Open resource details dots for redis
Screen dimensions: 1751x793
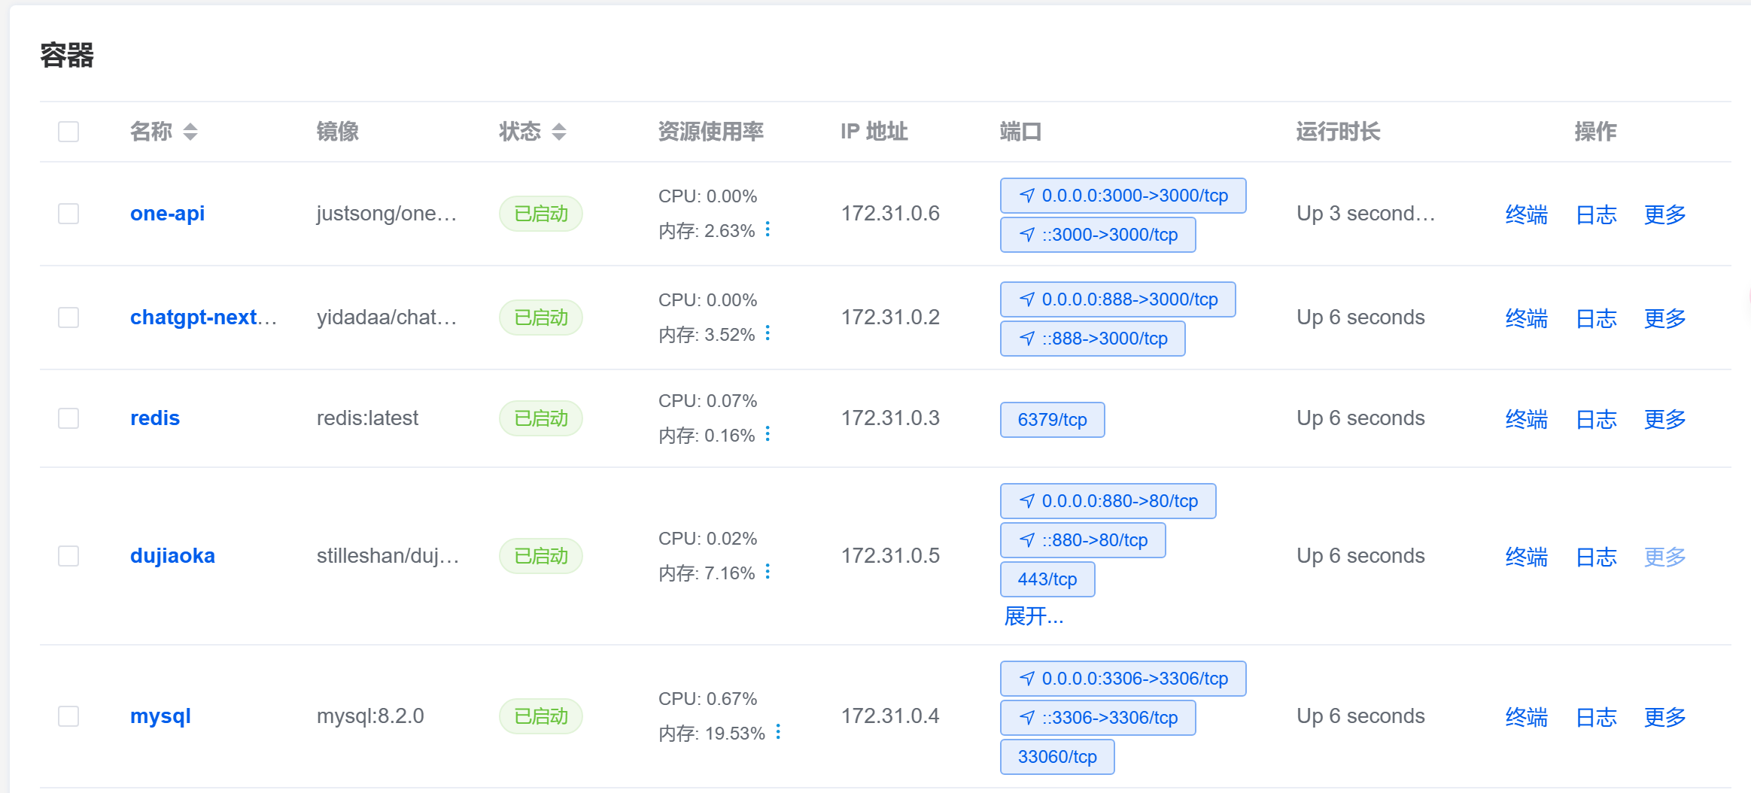click(768, 434)
